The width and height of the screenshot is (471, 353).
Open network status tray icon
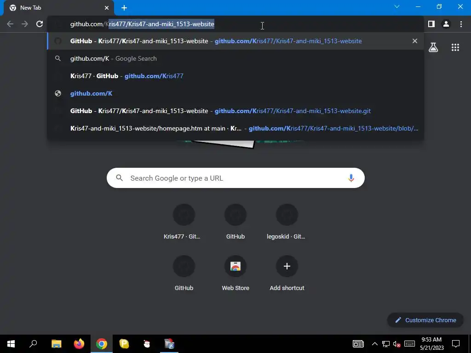[x=386, y=344]
